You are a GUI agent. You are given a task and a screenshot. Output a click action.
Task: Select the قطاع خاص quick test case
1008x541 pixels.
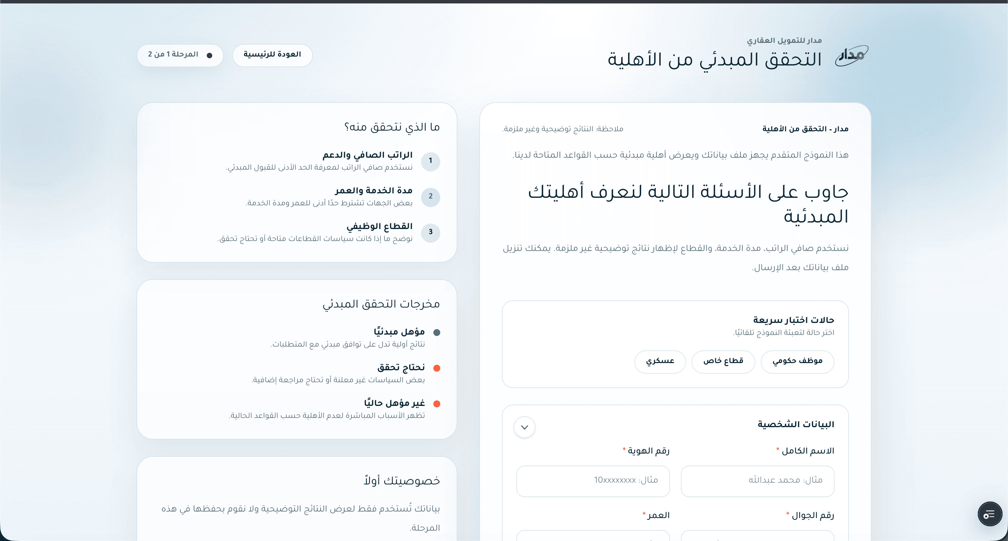point(723,362)
